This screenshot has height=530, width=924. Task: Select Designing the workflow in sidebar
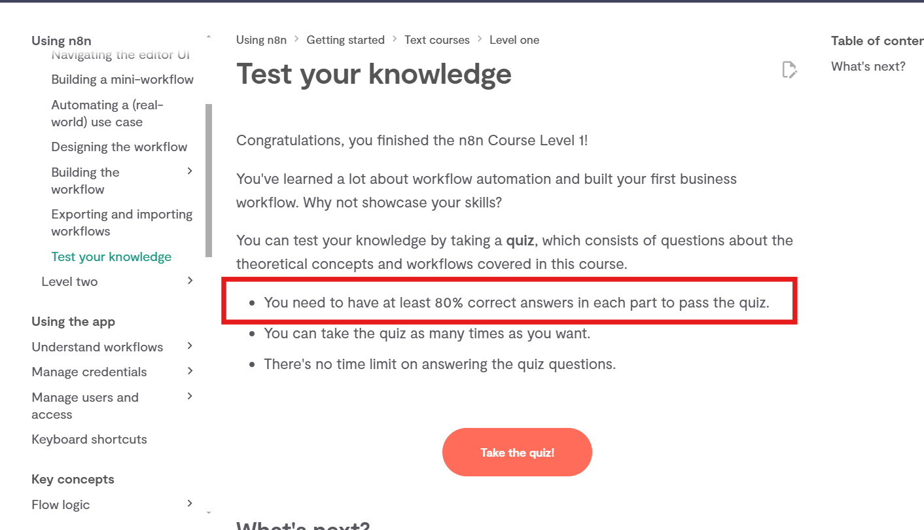point(119,147)
